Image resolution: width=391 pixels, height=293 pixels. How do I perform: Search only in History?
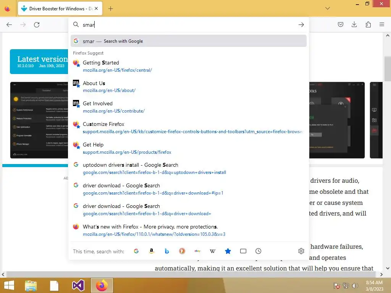click(x=259, y=251)
